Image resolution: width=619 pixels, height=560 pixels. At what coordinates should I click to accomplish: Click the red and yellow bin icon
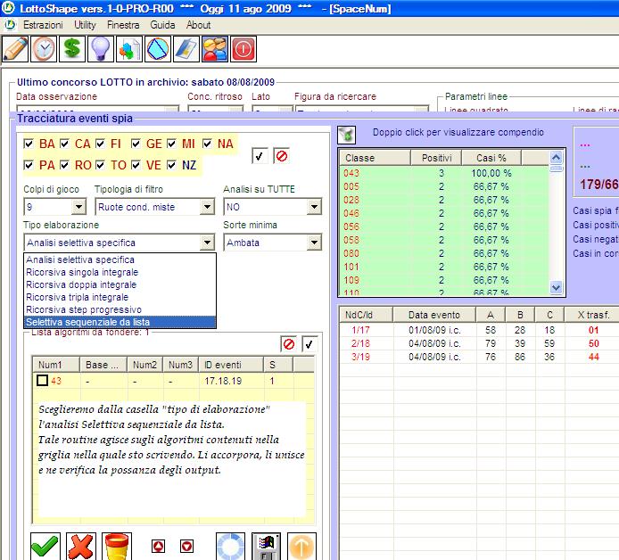pos(117,547)
